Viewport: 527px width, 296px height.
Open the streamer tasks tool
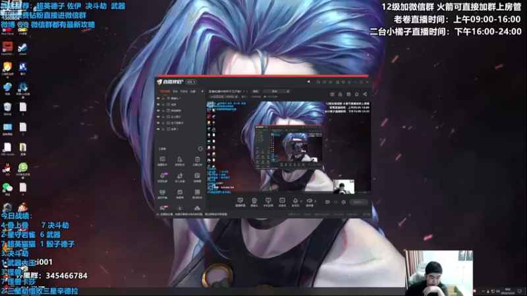[197, 161]
